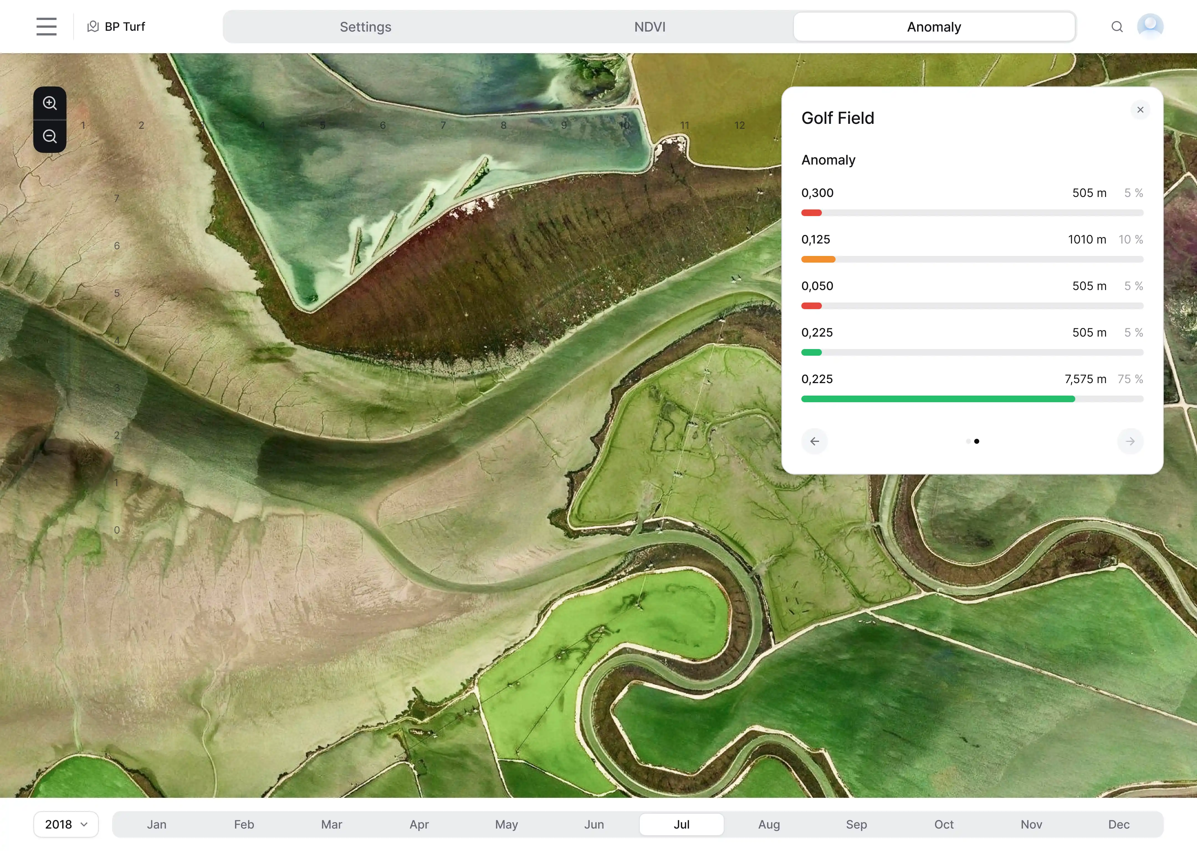Click the first pagination dot
Image resolution: width=1197 pixels, height=851 pixels.
click(x=968, y=441)
